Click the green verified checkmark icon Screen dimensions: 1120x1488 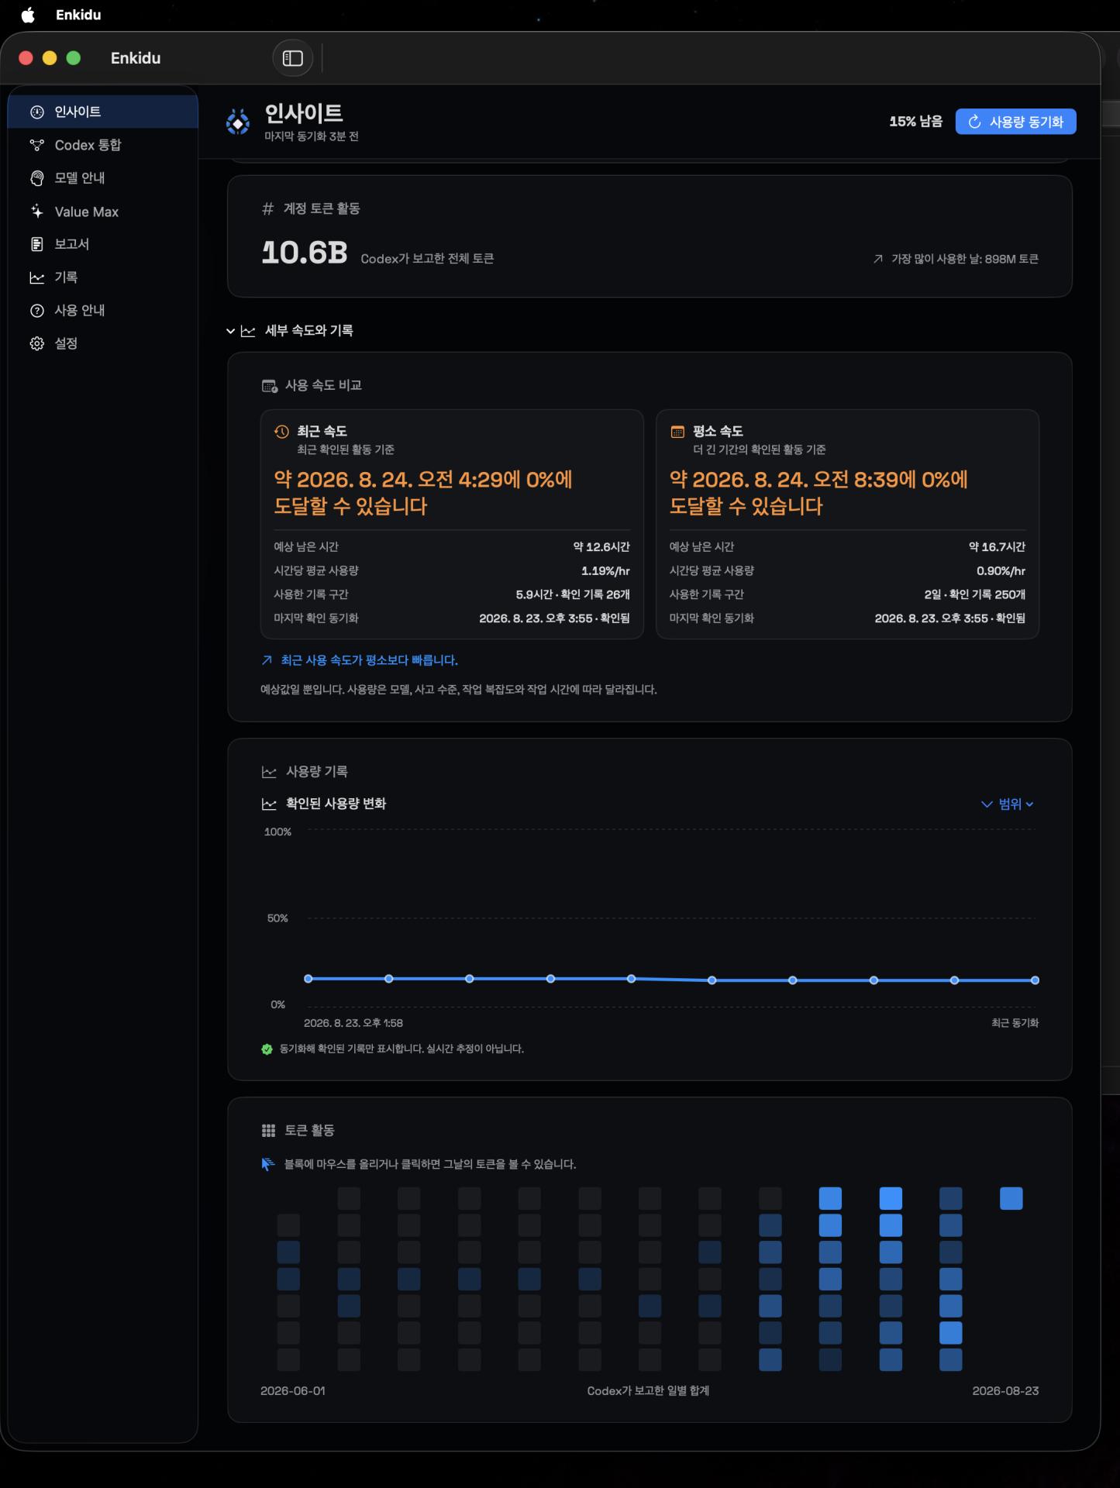tap(267, 1049)
